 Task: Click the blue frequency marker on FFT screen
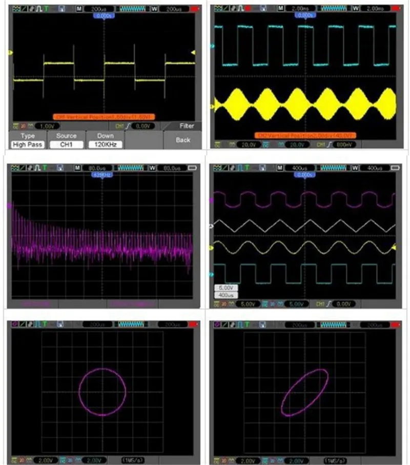coord(102,175)
